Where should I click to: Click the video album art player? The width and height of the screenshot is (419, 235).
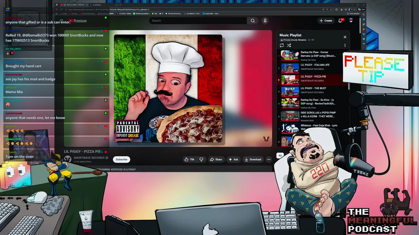[x=168, y=88]
